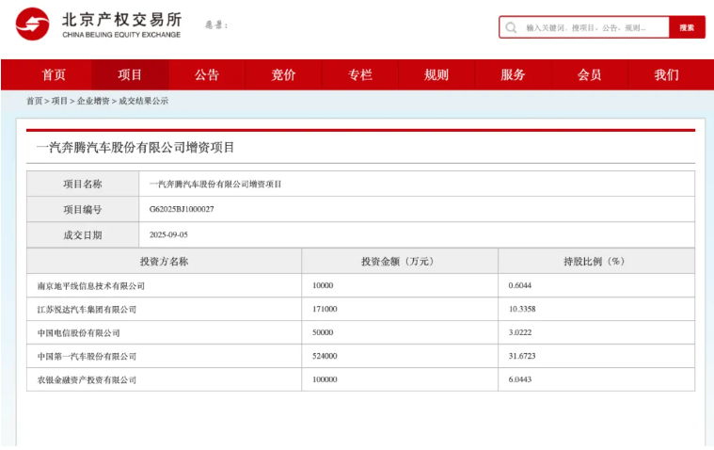Select the 项目 navigation tab
714x450 pixels.
(130, 75)
